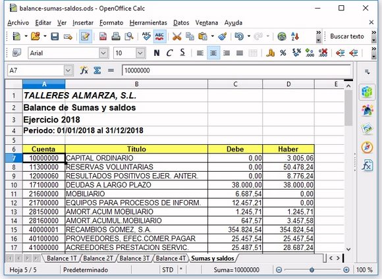382x279 pixels.
Task: Click the delete decimal place icon
Action: (323, 53)
